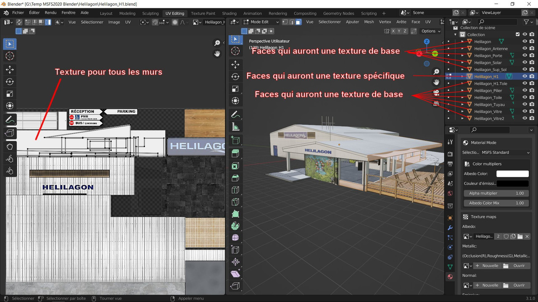The image size is (538, 302).
Task: Select the Loop Cut tool
Action: (235, 190)
